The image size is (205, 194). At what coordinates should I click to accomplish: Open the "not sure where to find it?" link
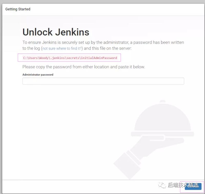click(x=62, y=48)
